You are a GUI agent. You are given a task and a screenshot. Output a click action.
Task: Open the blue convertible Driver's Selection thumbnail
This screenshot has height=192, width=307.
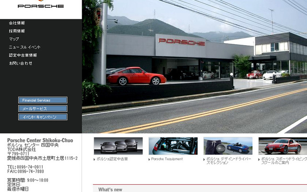[228, 146]
